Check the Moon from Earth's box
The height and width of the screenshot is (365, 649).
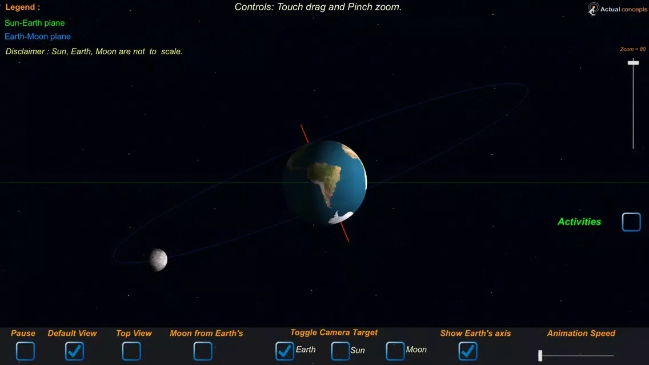tap(203, 351)
